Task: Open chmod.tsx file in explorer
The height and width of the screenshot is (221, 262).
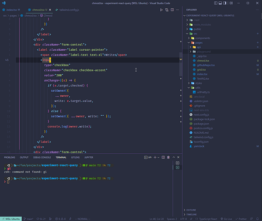Action: [203, 61]
